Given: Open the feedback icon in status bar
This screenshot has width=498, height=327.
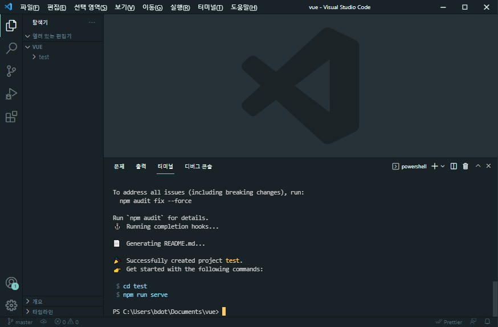Looking at the screenshot, I should pyautogui.click(x=473, y=322).
